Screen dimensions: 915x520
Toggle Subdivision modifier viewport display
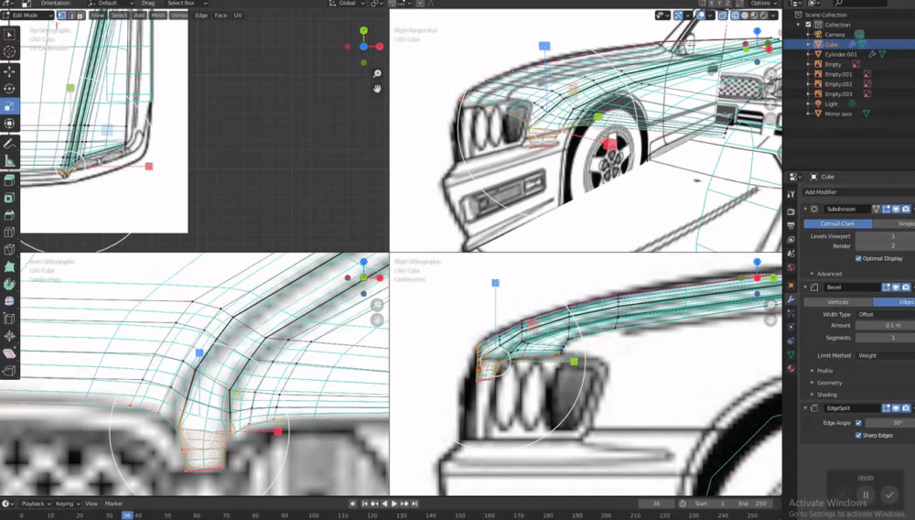tap(897, 209)
